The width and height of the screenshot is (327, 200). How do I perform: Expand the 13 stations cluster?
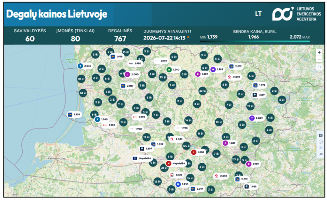[x=126, y=52]
